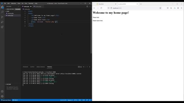Select index.php in the Explorer tree
The width and height of the screenshot is (184, 103).
click(x=10, y=15)
